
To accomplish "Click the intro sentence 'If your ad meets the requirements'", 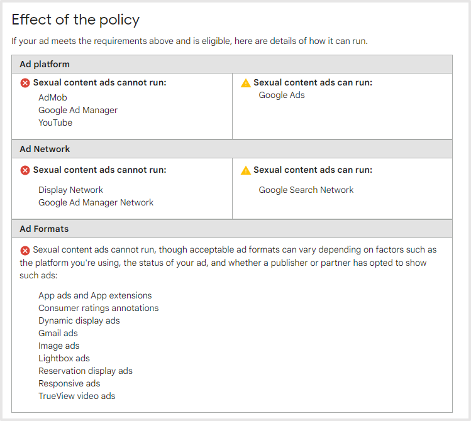I will (x=189, y=41).
